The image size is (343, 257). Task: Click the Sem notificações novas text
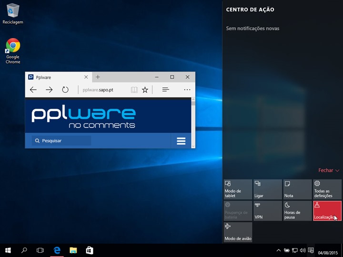pos(252,29)
